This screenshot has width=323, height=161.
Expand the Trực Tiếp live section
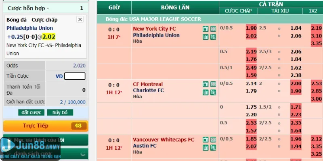point(46,126)
